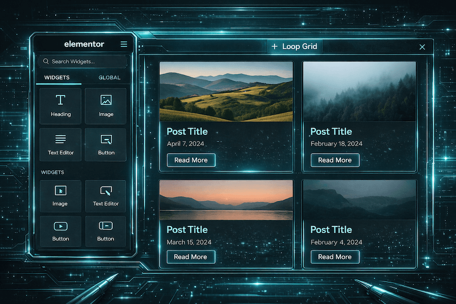Select the Button widget with play icon
456x304 pixels.
point(60,232)
